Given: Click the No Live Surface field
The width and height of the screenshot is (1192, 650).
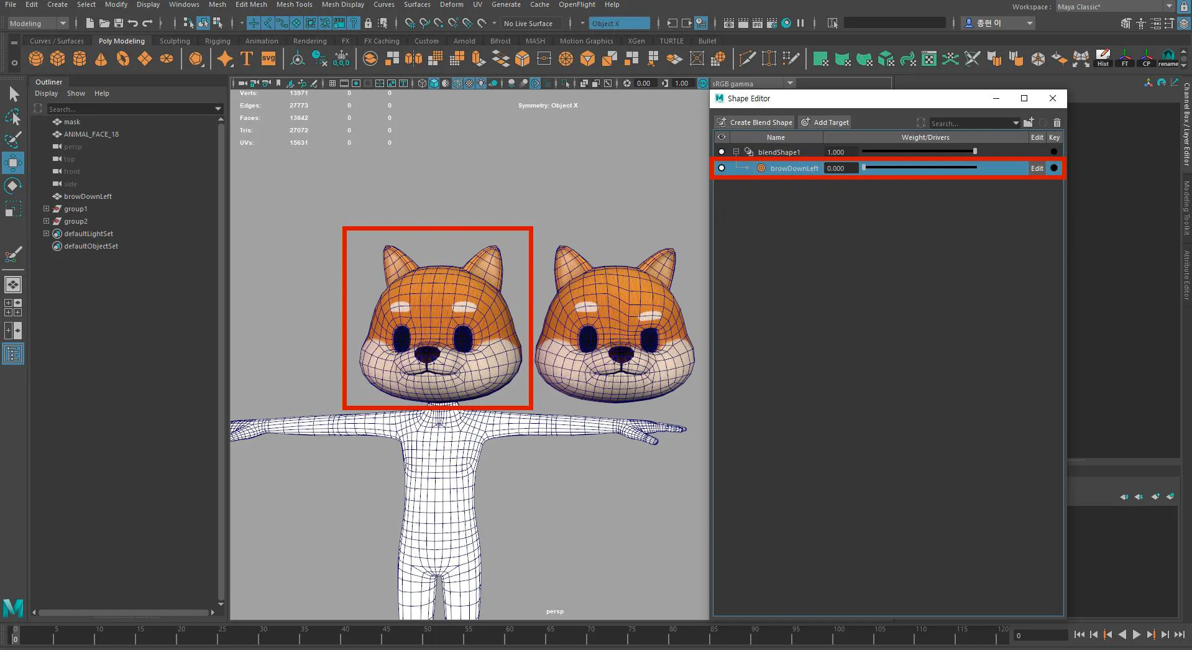Looking at the screenshot, I should [x=531, y=24].
